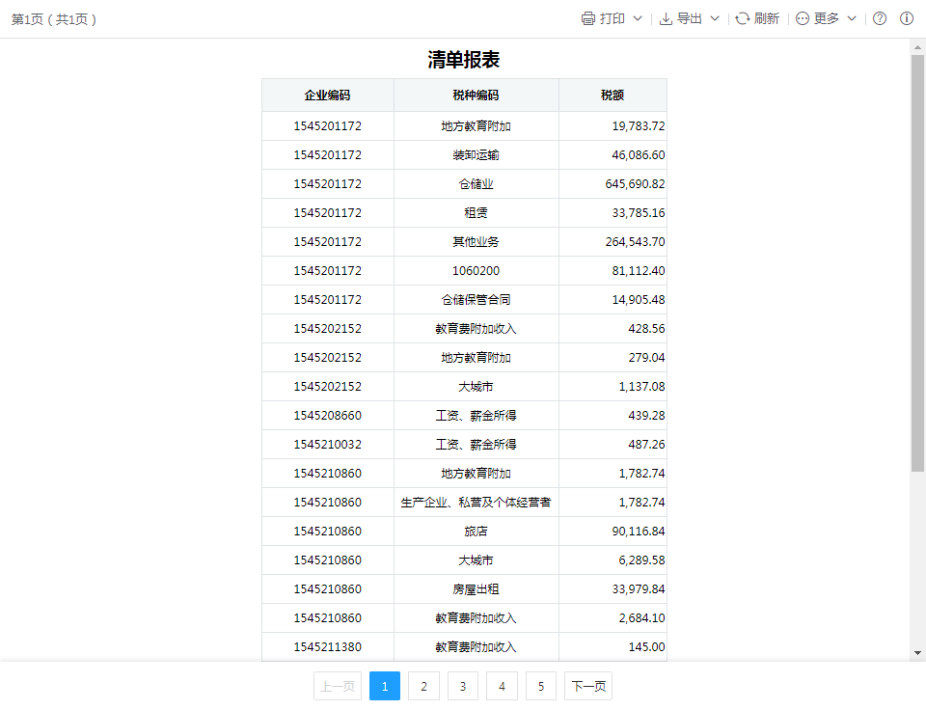Expand the 导出 dropdown arrow
The width and height of the screenshot is (926, 710).
[715, 19]
